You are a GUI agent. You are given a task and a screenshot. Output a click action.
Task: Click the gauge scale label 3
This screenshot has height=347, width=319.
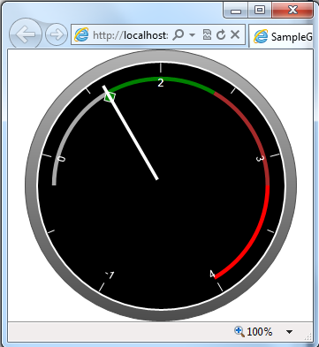tap(260, 159)
